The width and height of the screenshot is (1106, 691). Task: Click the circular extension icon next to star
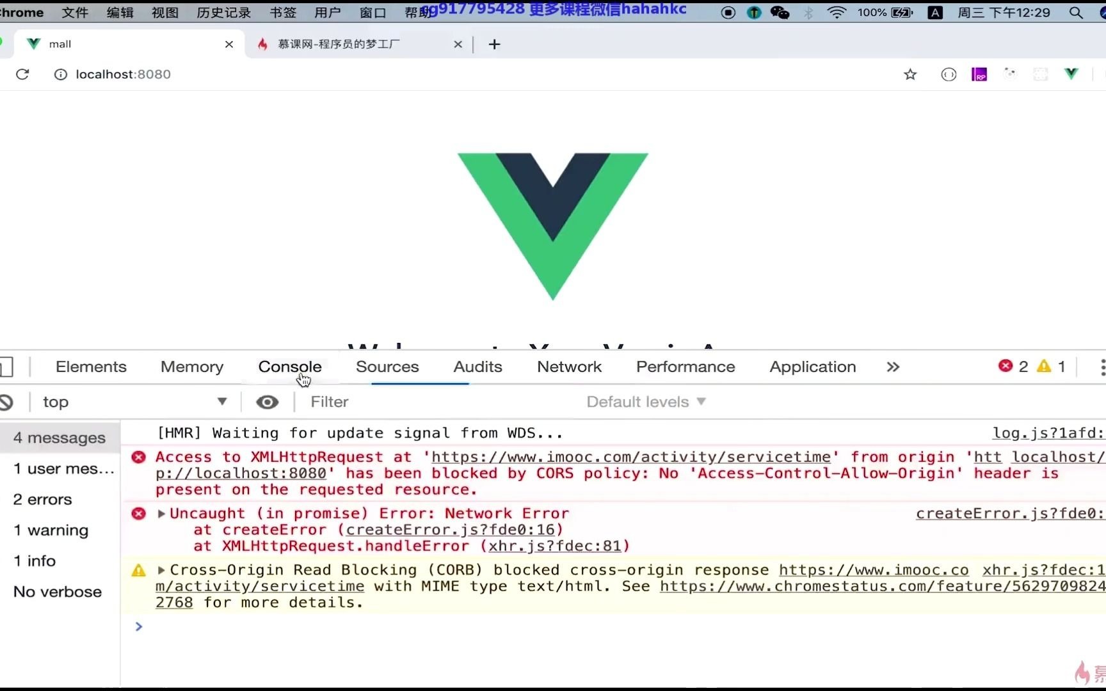[x=949, y=74]
